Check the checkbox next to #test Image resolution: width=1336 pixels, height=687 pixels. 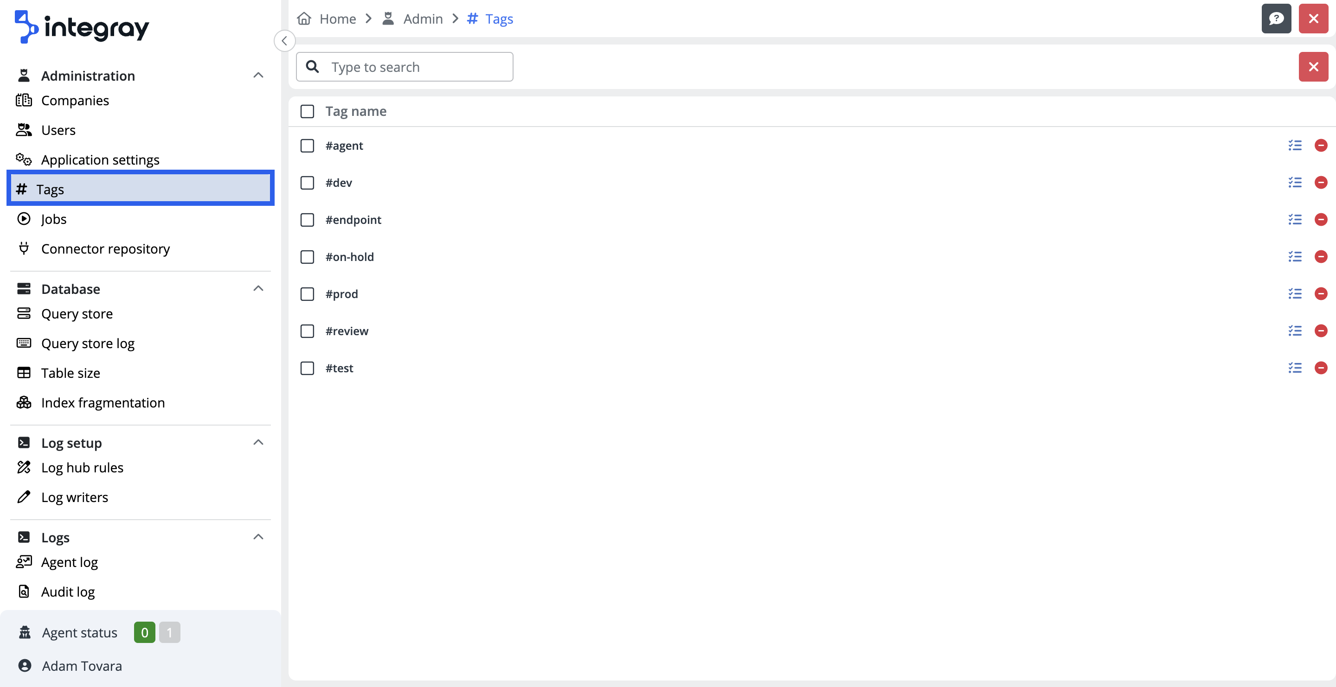[307, 368]
